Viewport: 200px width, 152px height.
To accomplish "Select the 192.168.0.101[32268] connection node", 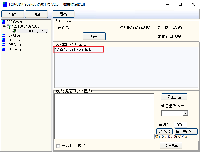I will 32,31.
